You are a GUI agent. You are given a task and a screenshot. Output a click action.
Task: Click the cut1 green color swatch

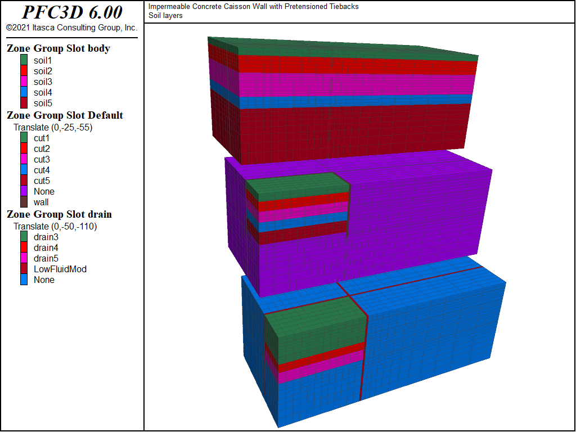(x=24, y=138)
